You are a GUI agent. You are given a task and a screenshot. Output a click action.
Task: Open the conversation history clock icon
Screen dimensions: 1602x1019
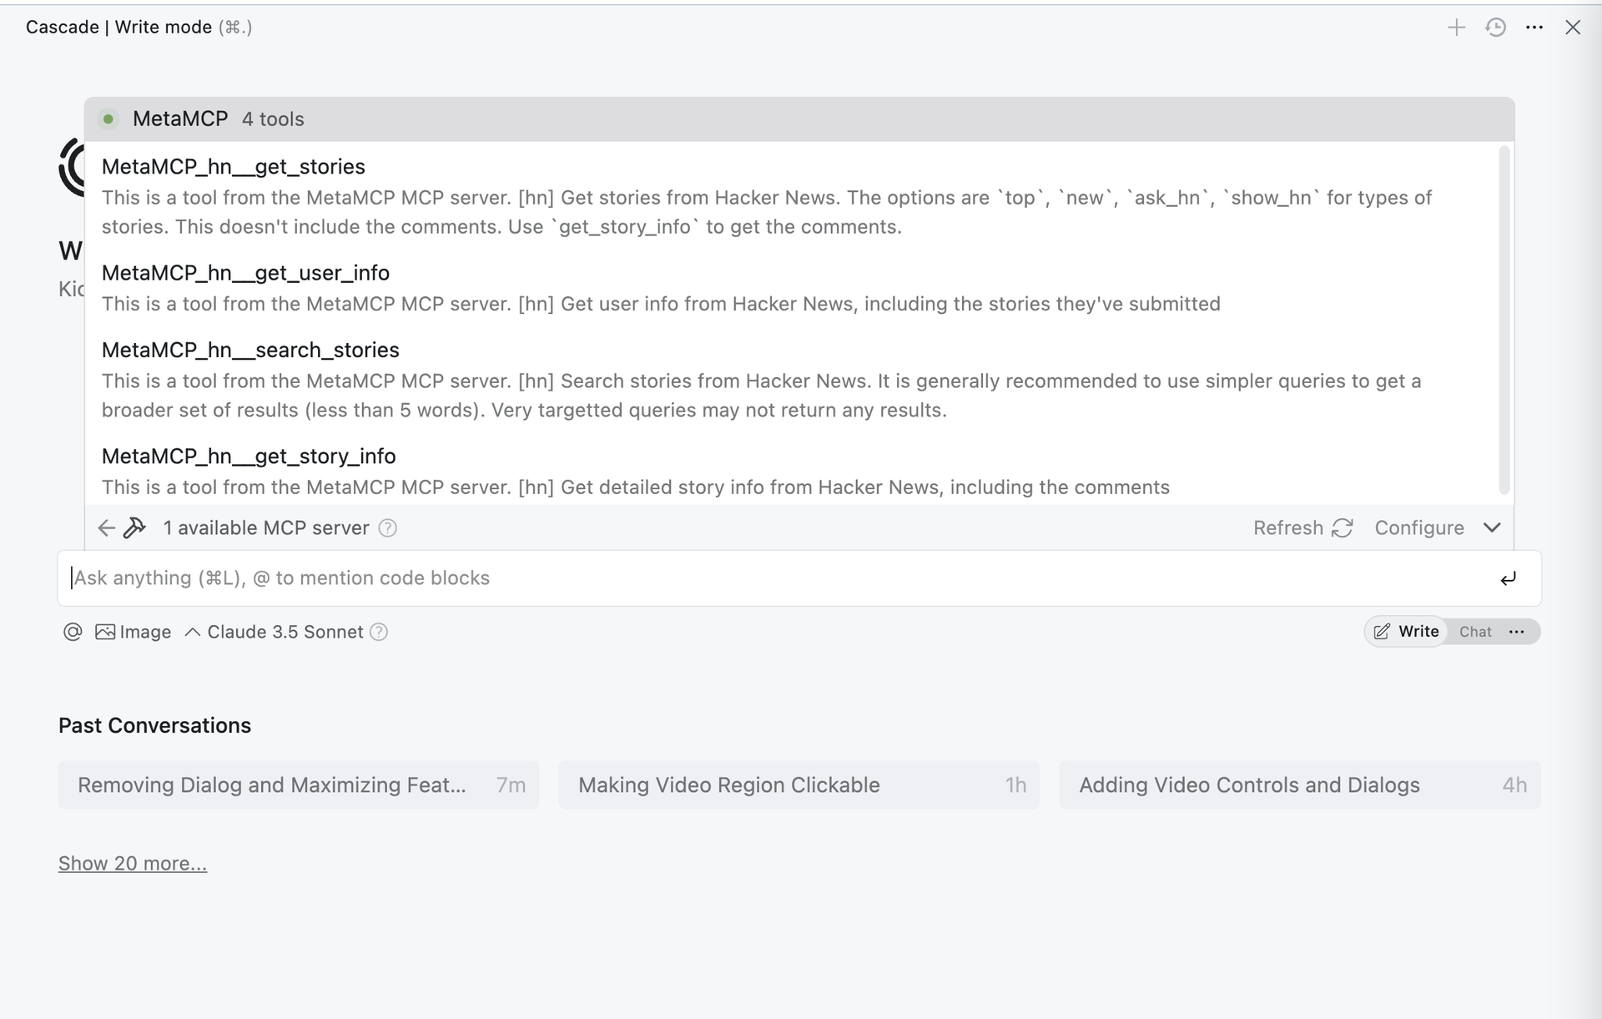click(x=1495, y=28)
